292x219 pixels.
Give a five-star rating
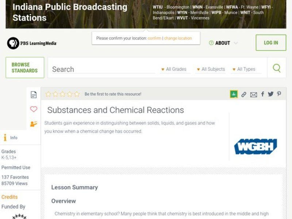76,94
